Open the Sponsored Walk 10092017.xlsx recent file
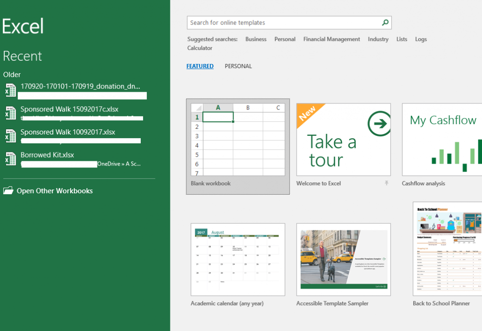The height and width of the screenshot is (331, 482). click(x=68, y=132)
